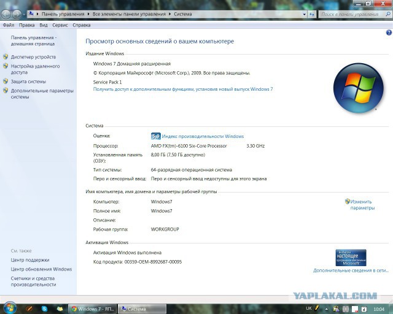This screenshot has height=314, width=393.
Task: Click shield icon next to 'Изменить параметры'
Action: (347, 201)
